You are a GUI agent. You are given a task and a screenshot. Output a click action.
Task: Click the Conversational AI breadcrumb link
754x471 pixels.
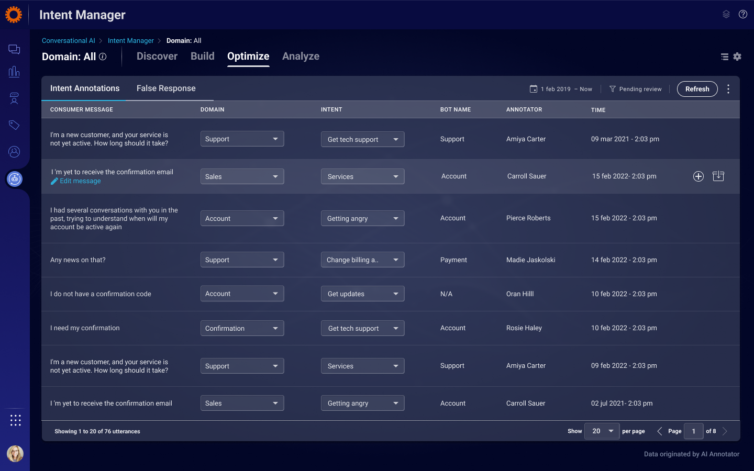(69, 40)
